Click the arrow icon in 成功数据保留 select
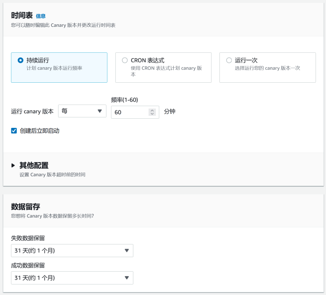Image resolution: width=326 pixels, height=295 pixels. 127,278
